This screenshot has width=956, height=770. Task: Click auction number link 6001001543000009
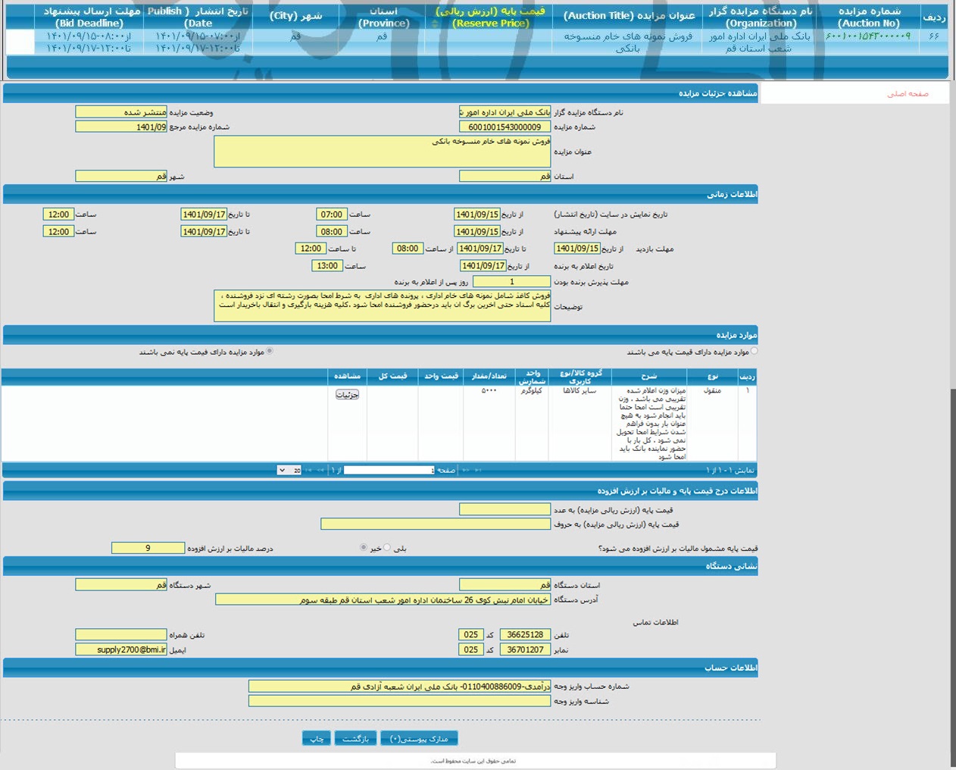tap(868, 36)
